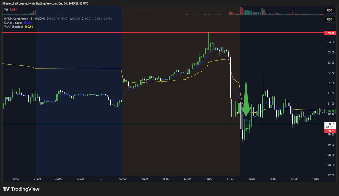This screenshot has width=339, height=196.
Task: Click the 13:00 time axis label
Action: point(208,179)
